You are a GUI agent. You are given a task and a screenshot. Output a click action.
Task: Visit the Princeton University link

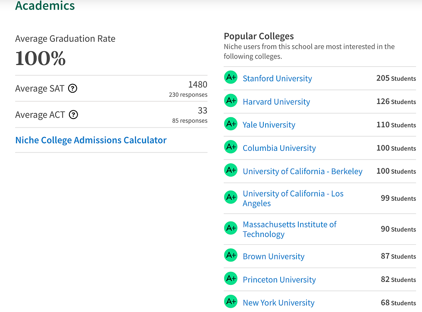(279, 280)
